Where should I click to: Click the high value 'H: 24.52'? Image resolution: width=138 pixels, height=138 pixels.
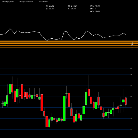pos(72,6)
